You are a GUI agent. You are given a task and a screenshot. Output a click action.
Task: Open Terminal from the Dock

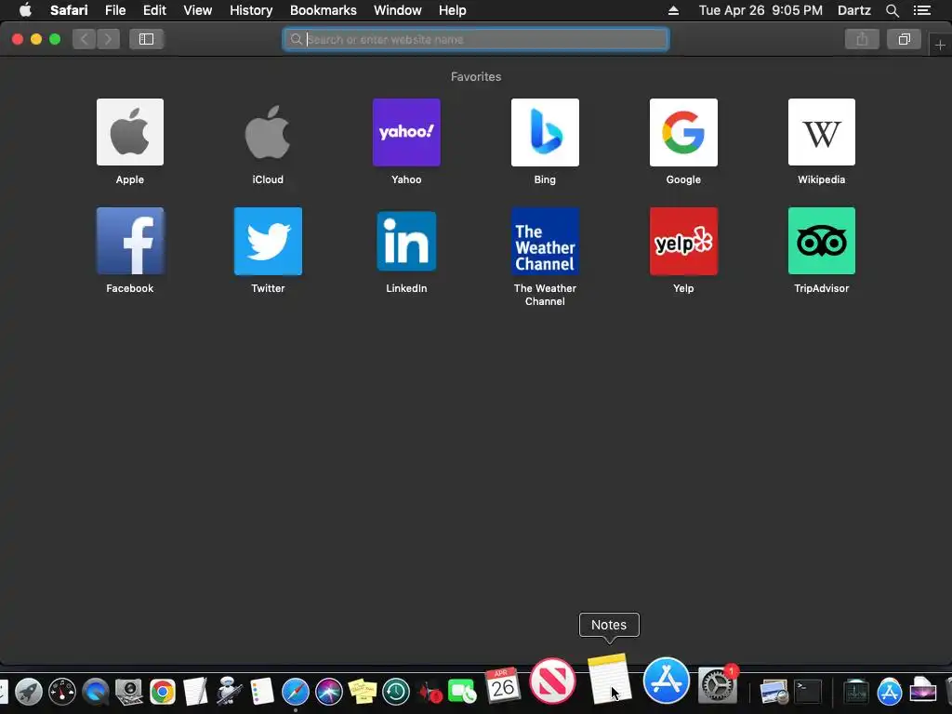tap(808, 691)
